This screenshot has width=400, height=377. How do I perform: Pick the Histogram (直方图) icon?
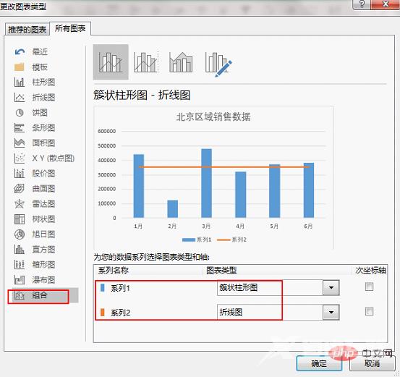(x=20, y=250)
